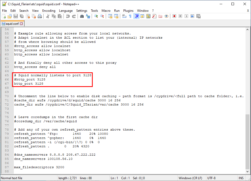Save the current file icon
251x181 pixels.
tap(16, 16)
